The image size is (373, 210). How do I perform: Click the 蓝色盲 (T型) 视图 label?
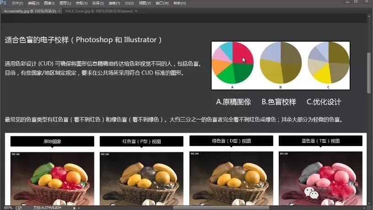[320, 141]
